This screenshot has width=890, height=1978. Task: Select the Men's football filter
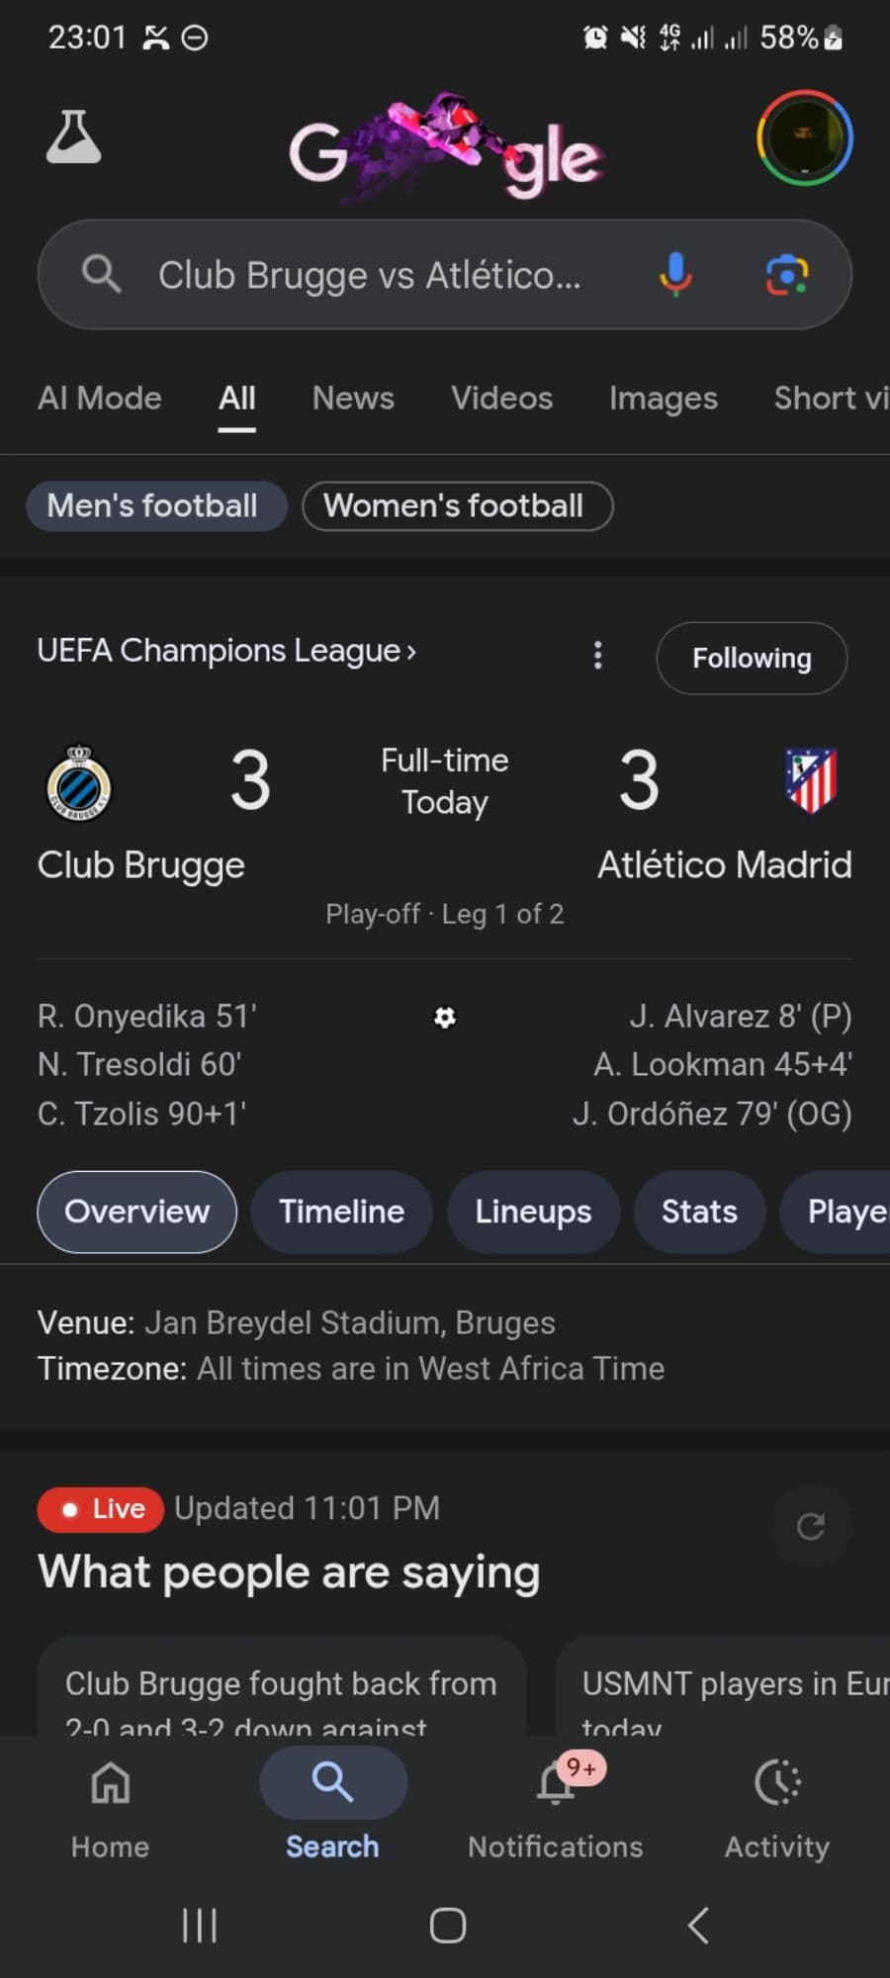coord(153,506)
